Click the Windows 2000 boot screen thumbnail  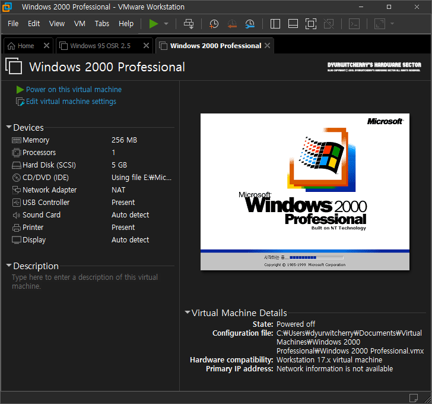click(x=305, y=192)
